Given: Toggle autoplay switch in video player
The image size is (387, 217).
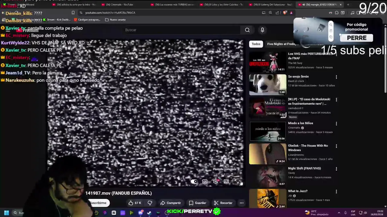Looking at the screenshot, I should pyautogui.click(x=194, y=181).
